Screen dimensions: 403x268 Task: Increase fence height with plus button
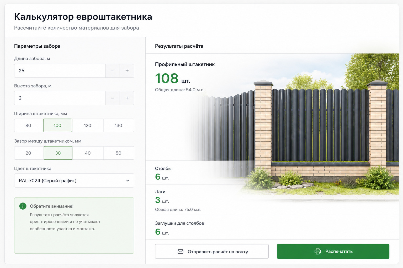127,98
